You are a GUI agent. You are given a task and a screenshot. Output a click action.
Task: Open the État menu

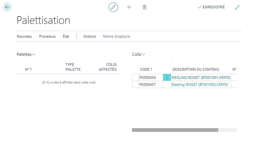(66, 36)
